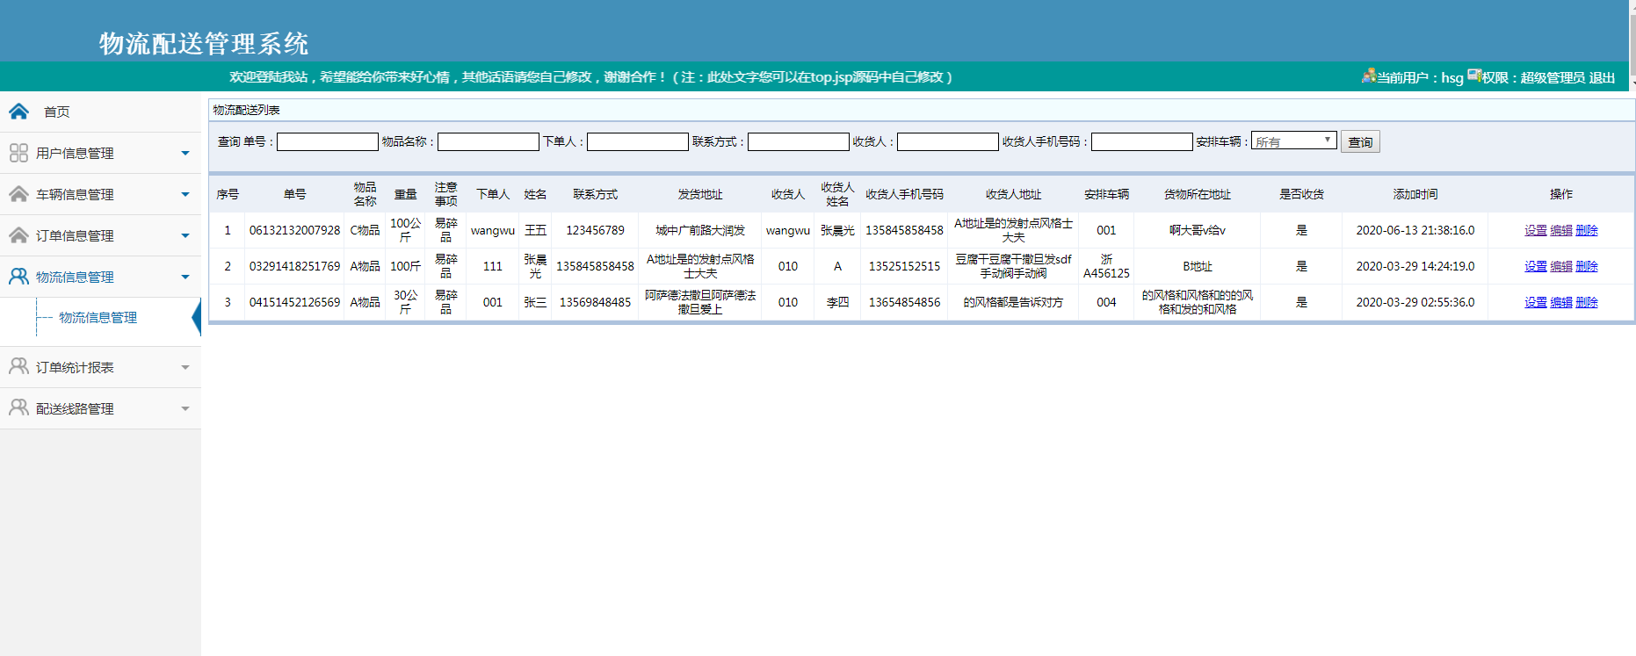Click 设置 for order 03291418251769
The height and width of the screenshot is (656, 1636).
coord(1536,266)
